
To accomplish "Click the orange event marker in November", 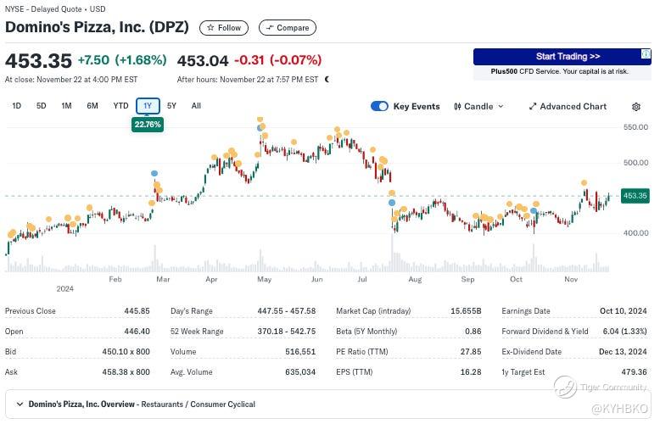I will point(584,182).
